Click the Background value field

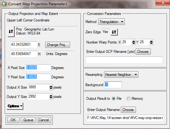113,85
